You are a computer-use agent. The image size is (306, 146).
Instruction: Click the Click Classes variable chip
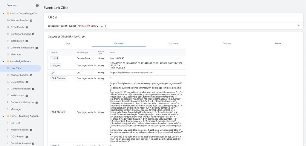pos(58,78)
